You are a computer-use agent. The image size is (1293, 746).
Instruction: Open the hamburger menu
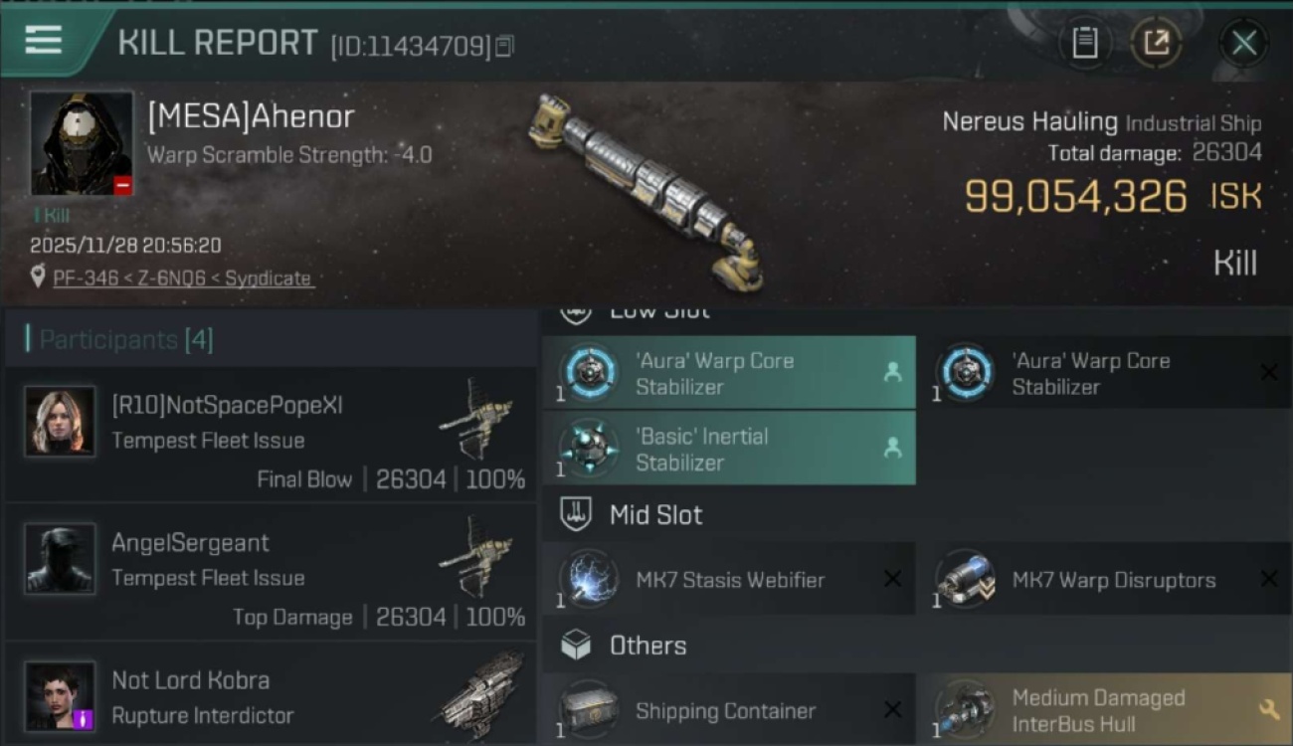point(43,42)
